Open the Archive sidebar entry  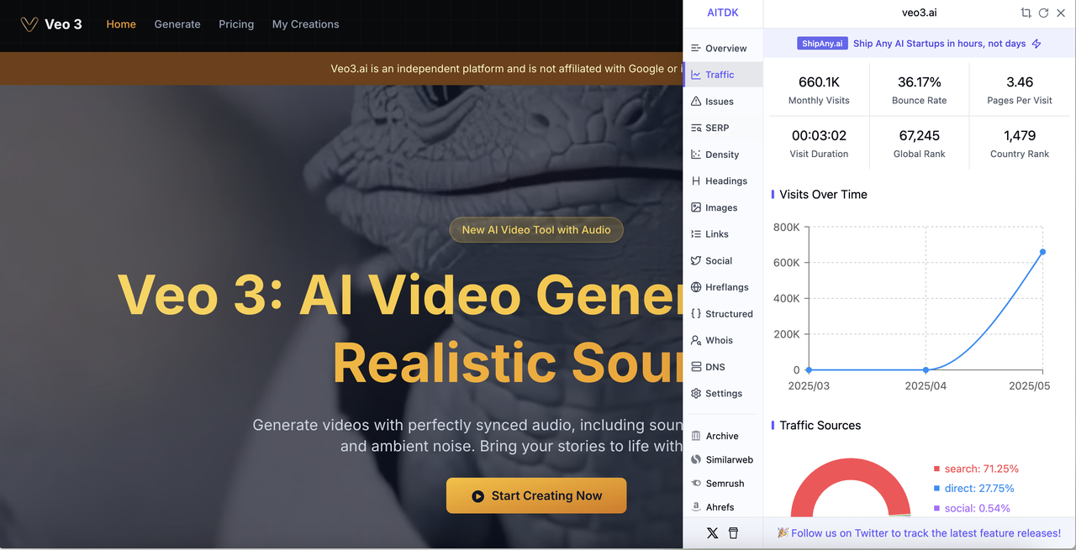715,436
